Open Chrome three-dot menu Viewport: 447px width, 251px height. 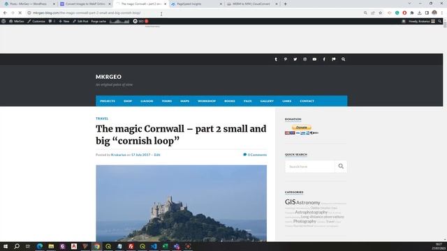coord(442,13)
